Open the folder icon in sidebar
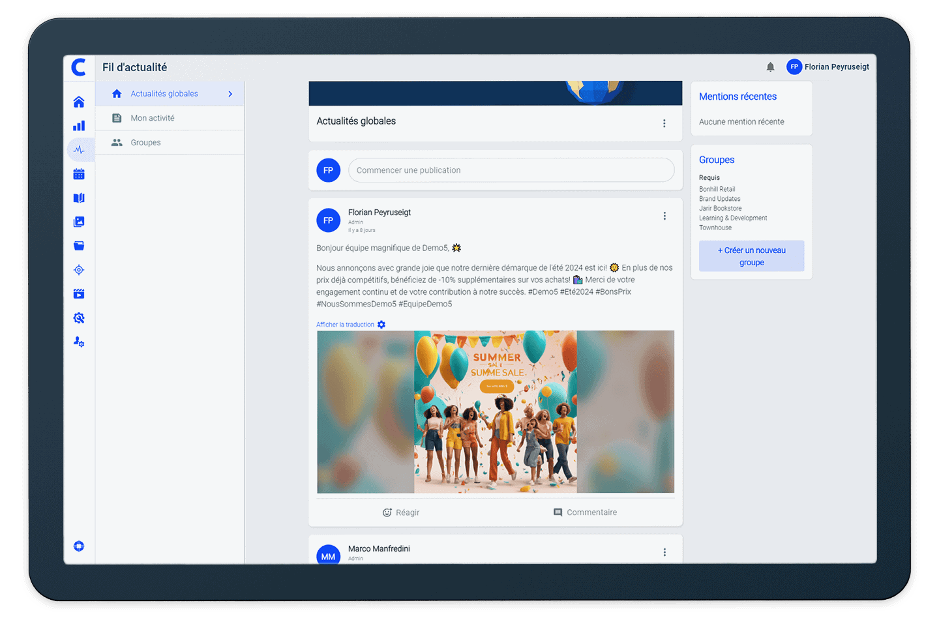Image resolution: width=939 pixels, height=620 pixels. coord(79,246)
